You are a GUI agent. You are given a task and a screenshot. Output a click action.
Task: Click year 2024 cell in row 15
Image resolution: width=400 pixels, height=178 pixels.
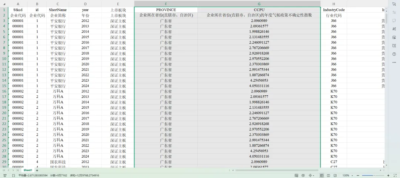[x=85, y=86]
